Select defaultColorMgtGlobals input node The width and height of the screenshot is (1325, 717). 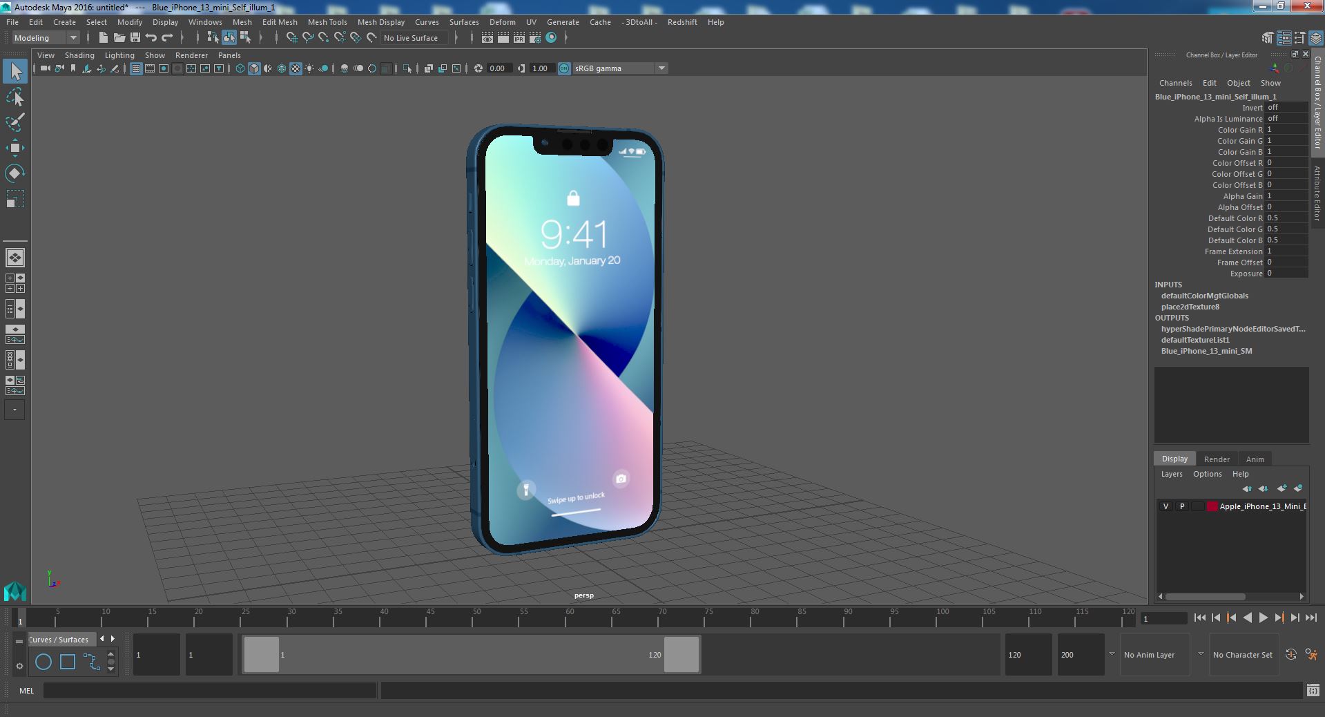(1204, 296)
